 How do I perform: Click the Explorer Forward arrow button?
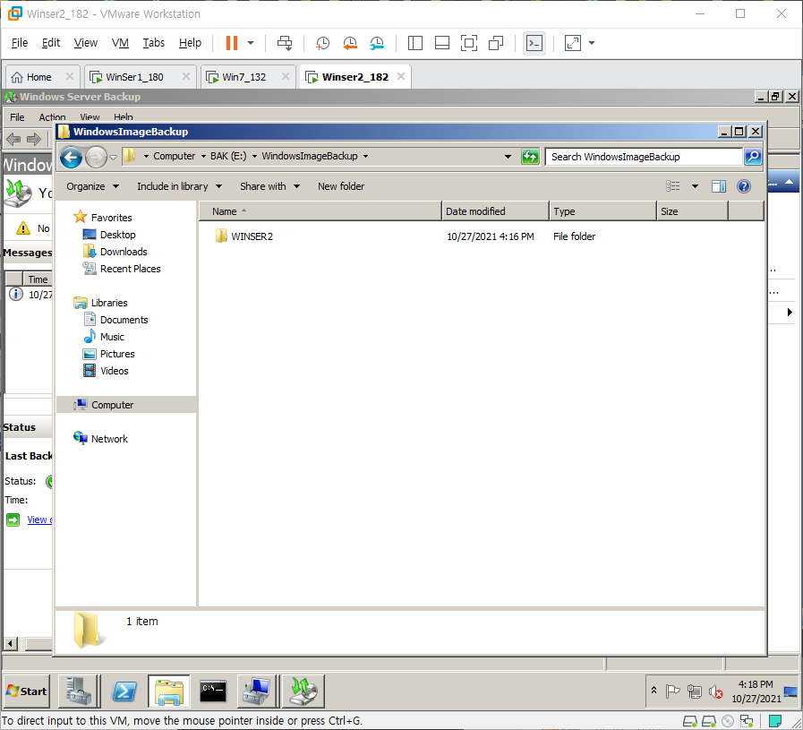coord(96,158)
